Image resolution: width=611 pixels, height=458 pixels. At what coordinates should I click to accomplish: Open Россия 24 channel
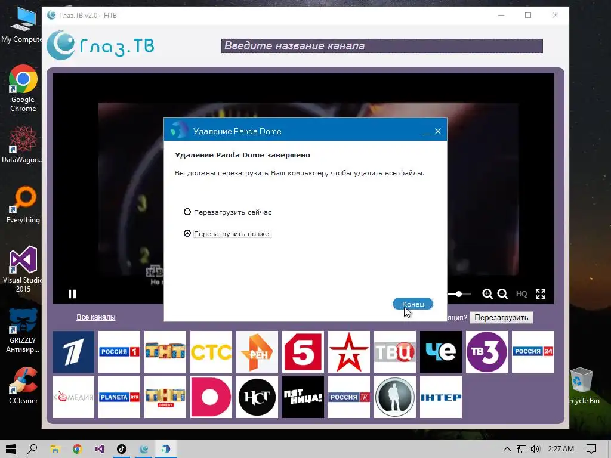[x=533, y=352]
